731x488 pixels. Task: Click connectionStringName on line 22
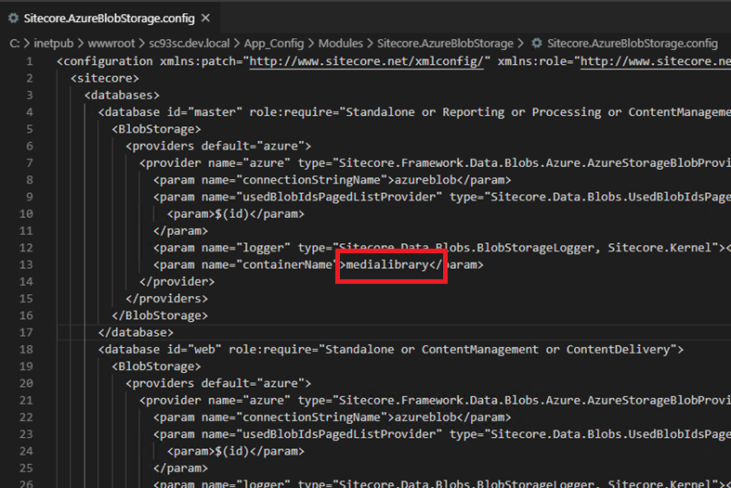pos(311,417)
